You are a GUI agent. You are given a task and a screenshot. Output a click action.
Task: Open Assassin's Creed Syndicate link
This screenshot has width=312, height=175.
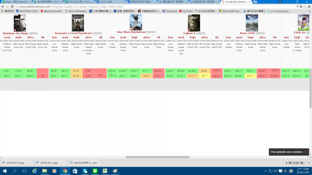tap(73, 33)
